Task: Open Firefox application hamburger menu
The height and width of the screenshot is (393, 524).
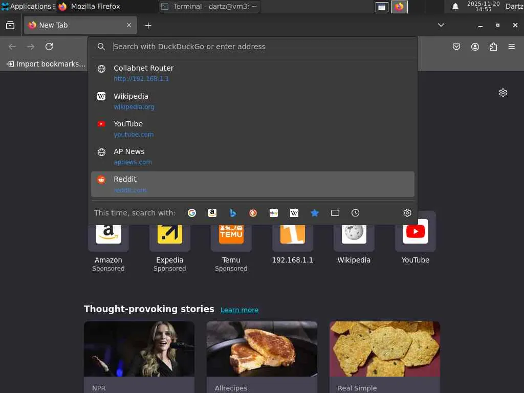Action: 512,47
